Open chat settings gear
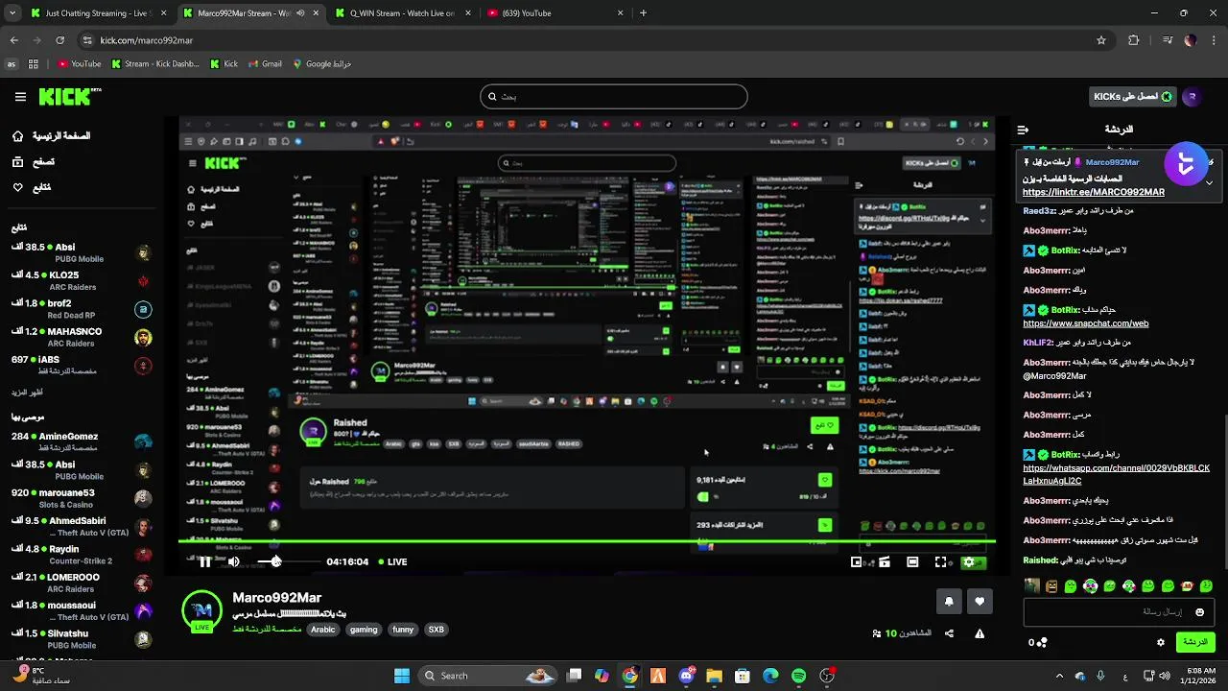The image size is (1228, 691). coord(1161,642)
